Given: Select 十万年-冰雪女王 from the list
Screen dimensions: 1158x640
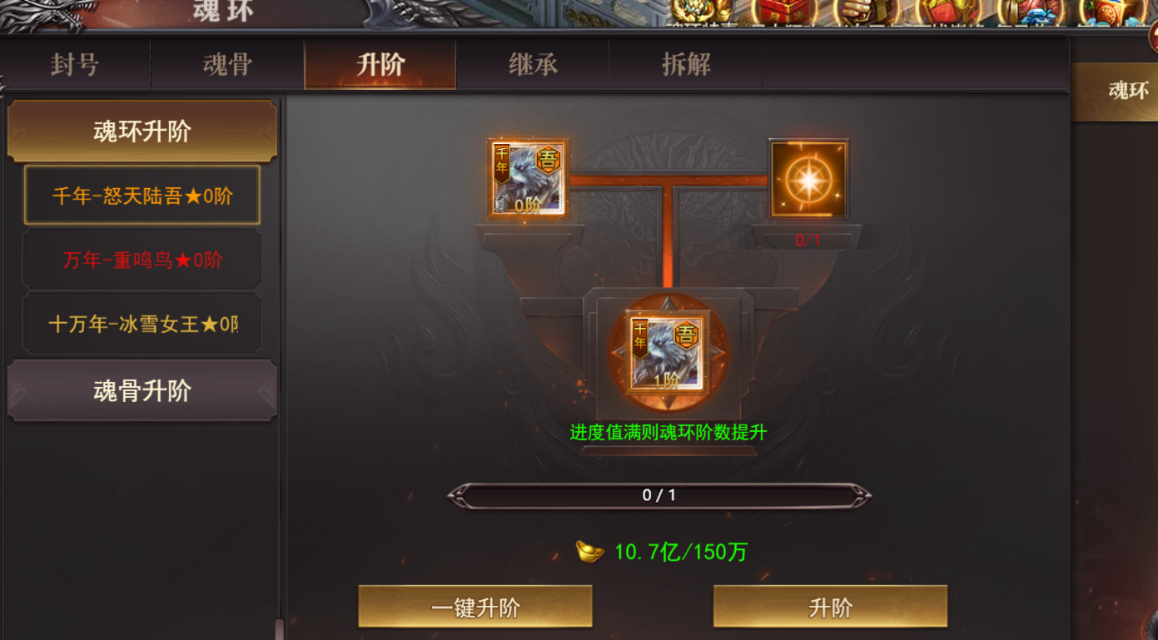Looking at the screenshot, I should tap(142, 324).
